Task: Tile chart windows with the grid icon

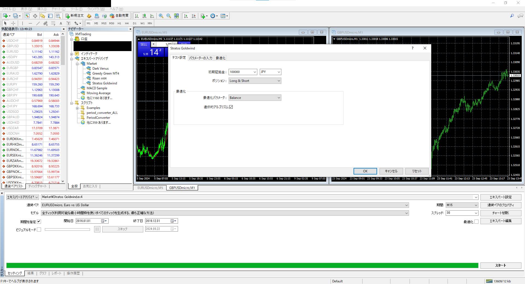Action: [176, 16]
